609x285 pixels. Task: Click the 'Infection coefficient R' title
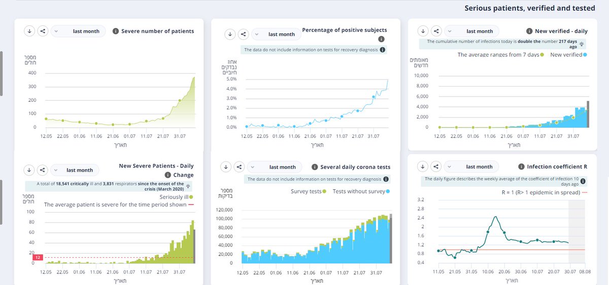[557, 167]
